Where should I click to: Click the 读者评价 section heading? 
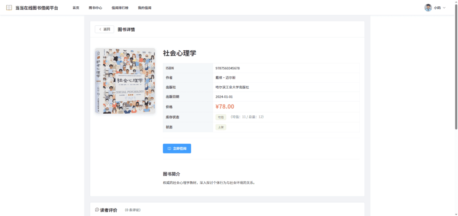click(x=109, y=210)
